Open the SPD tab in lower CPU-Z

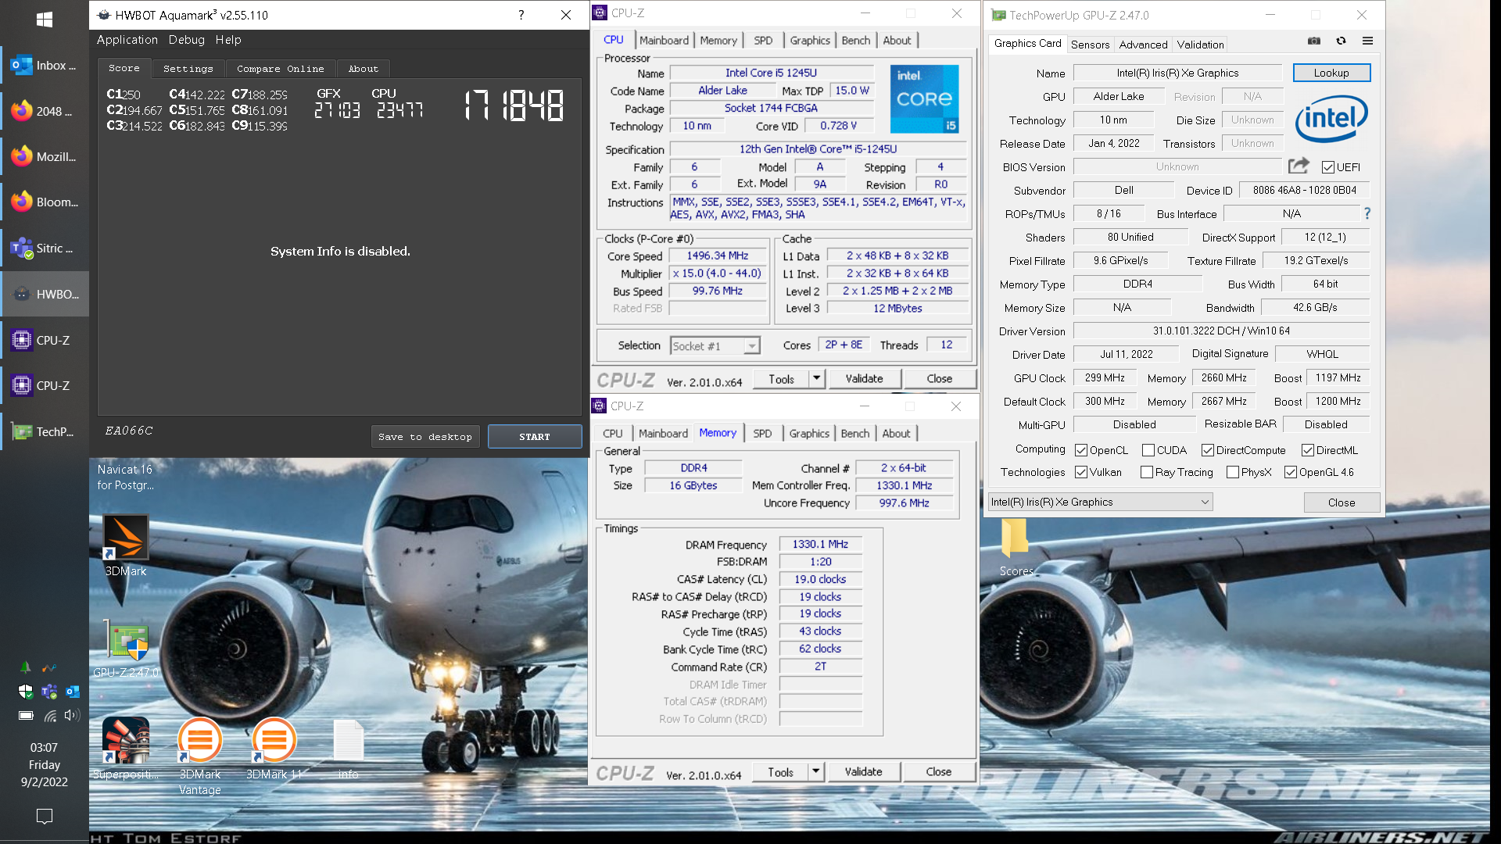pos(762,433)
